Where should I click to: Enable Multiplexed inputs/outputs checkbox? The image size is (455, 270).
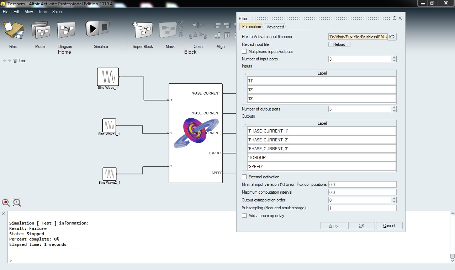click(x=244, y=52)
